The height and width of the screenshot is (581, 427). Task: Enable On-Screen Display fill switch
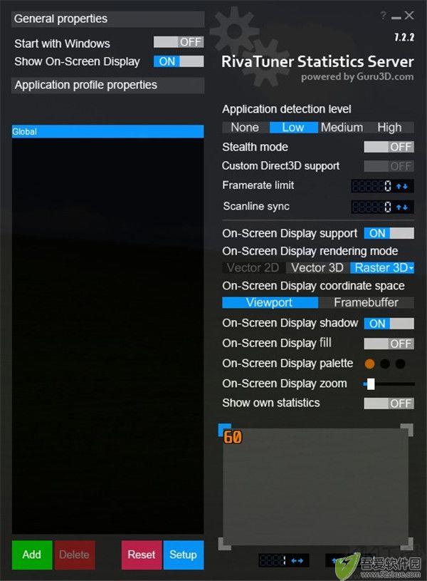pyautogui.click(x=389, y=344)
